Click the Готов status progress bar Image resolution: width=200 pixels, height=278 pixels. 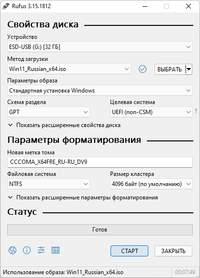coord(100,230)
